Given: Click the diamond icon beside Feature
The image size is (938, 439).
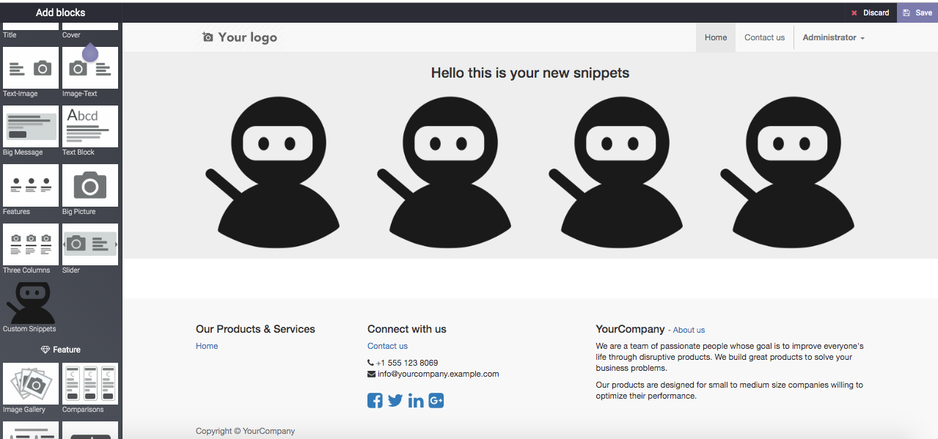Looking at the screenshot, I should click(x=45, y=350).
